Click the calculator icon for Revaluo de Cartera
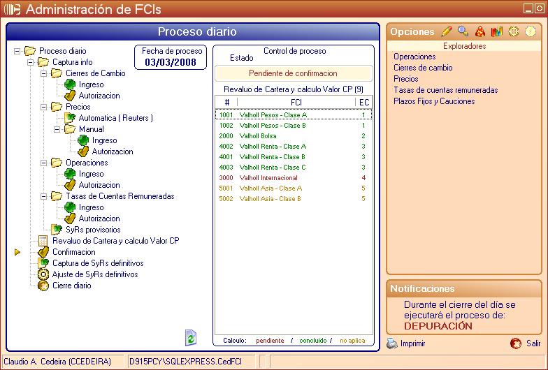548x370 pixels. [43, 241]
